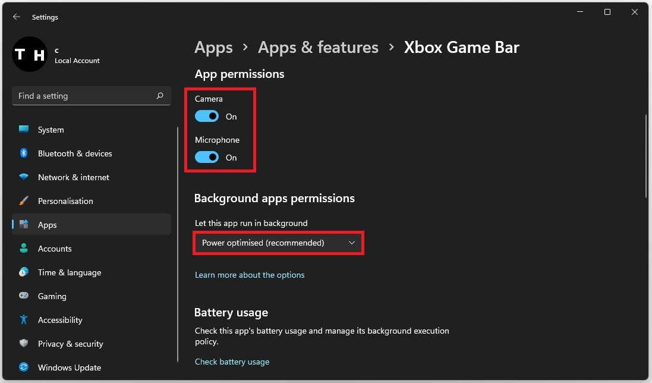Navigate to Apps & features breadcrumb

click(318, 48)
